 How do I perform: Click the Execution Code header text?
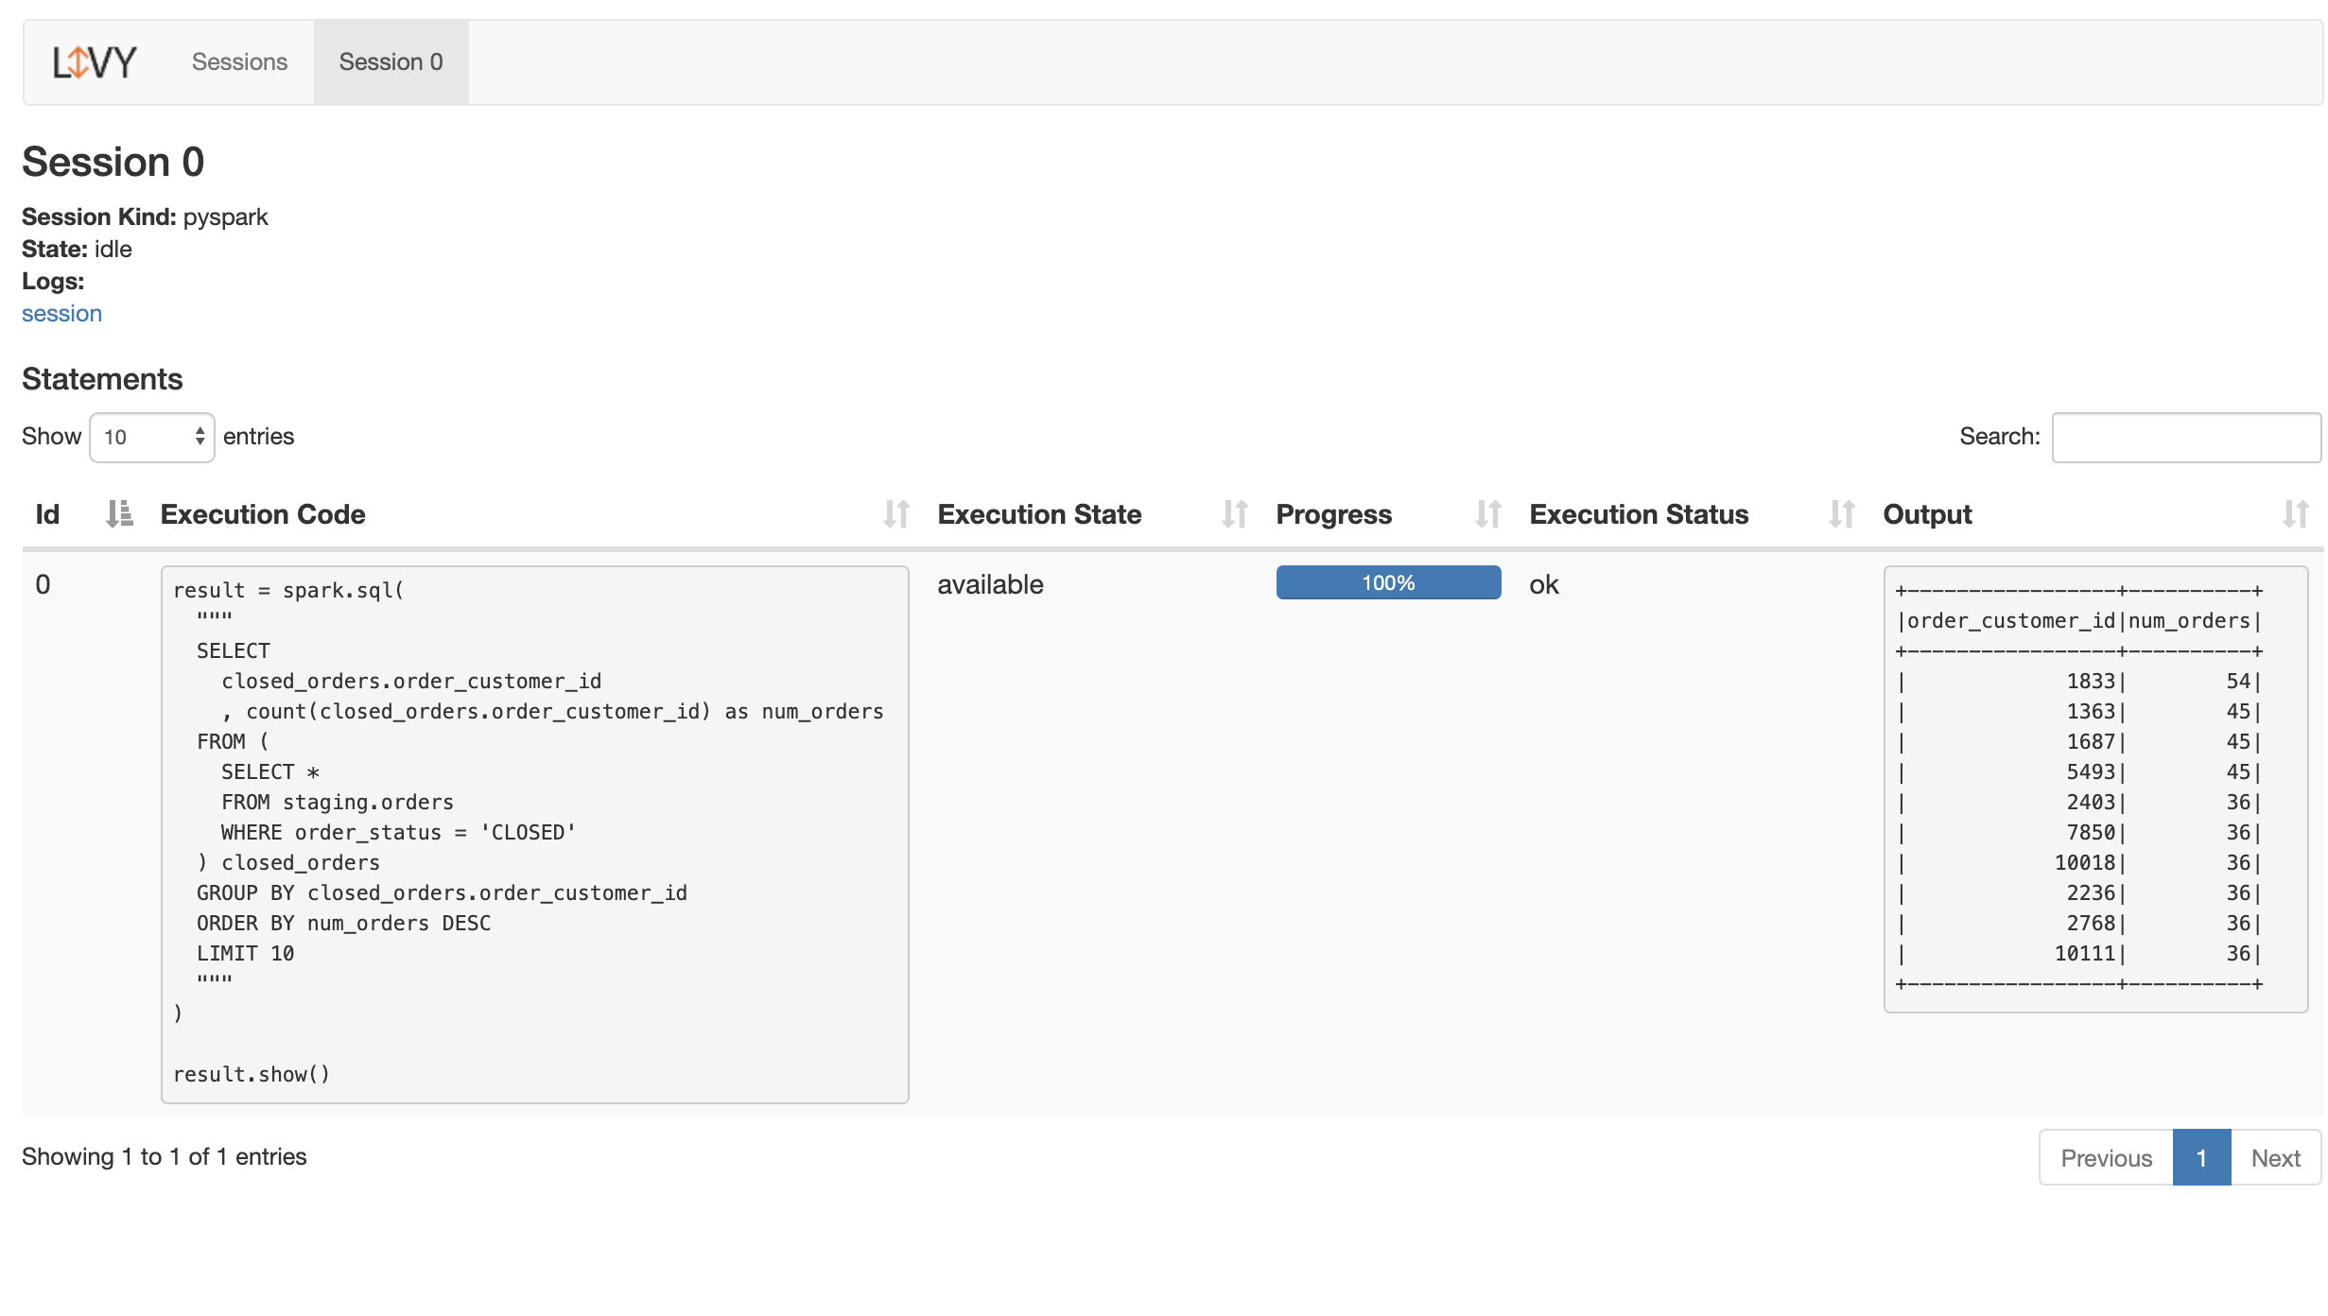[x=263, y=514]
